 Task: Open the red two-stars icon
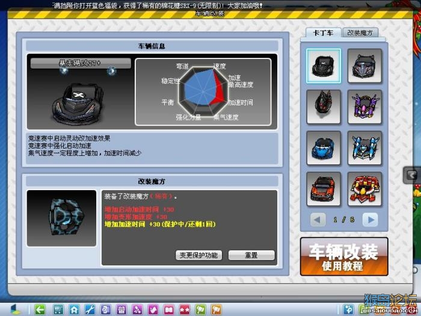coord(185,310)
